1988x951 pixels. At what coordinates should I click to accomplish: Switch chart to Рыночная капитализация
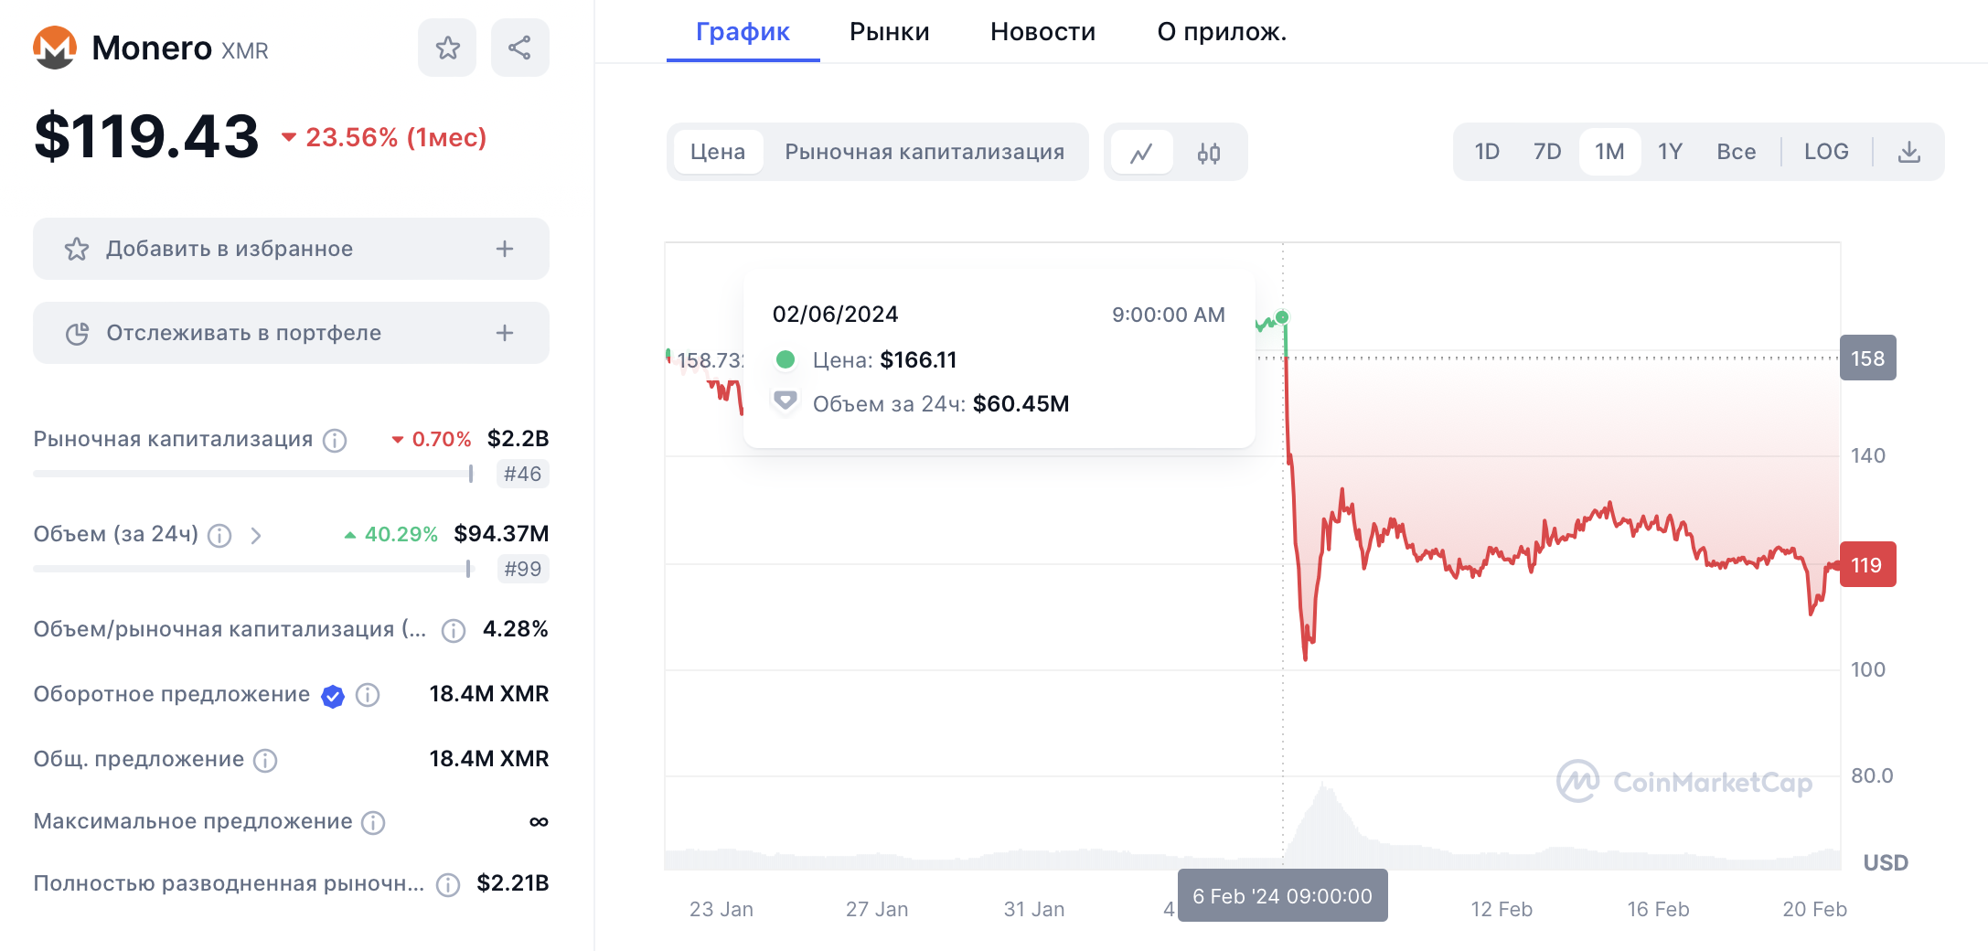tap(925, 152)
